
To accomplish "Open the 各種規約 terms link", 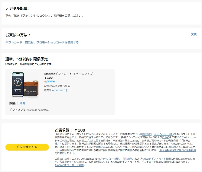I will click(147, 134).
